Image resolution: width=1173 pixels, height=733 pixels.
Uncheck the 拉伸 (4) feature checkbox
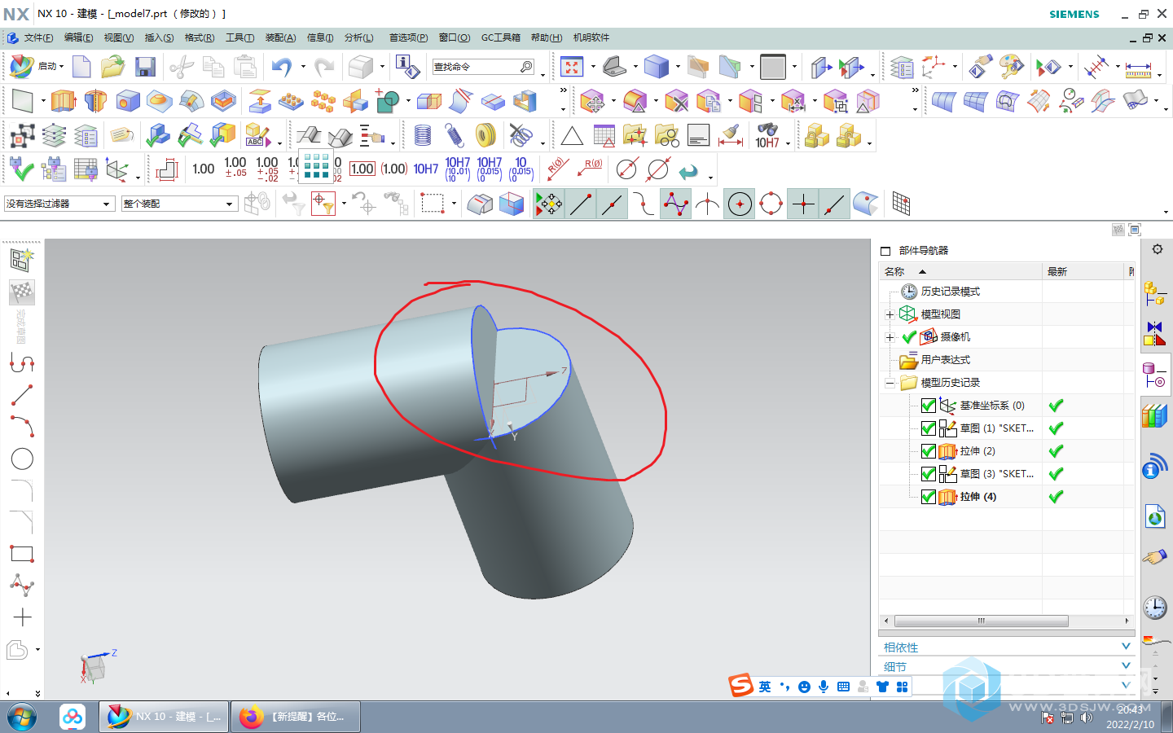[928, 497]
